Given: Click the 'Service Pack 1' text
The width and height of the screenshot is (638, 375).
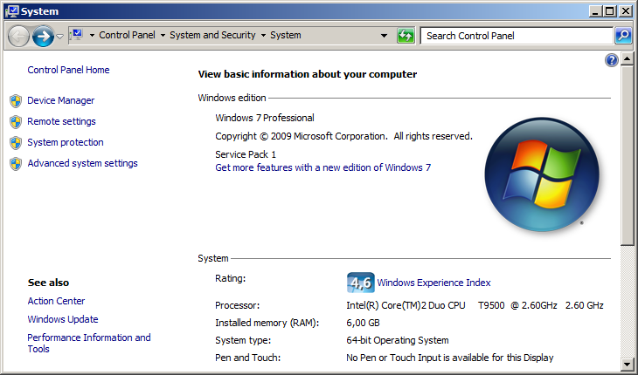Looking at the screenshot, I should [x=246, y=154].
